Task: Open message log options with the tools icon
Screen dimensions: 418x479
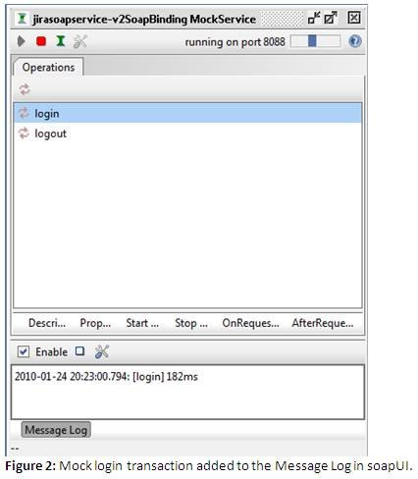Action: point(102,352)
